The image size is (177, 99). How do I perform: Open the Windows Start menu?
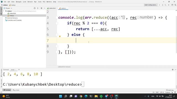point(61,96)
